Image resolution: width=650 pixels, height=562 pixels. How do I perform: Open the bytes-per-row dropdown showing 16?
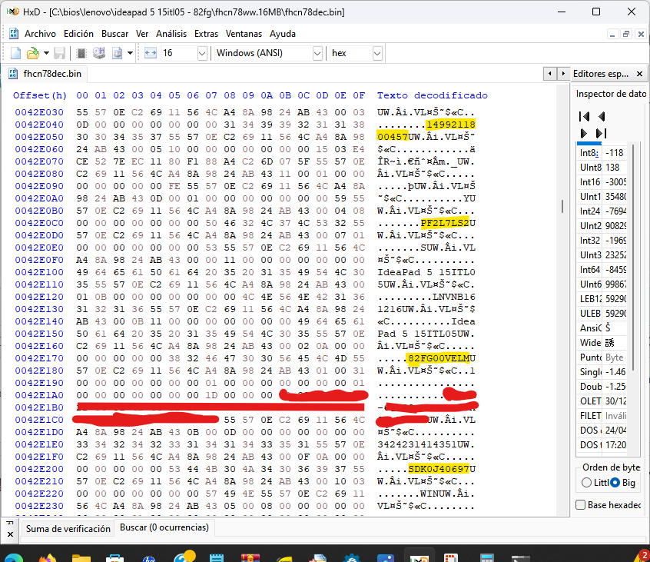[202, 53]
